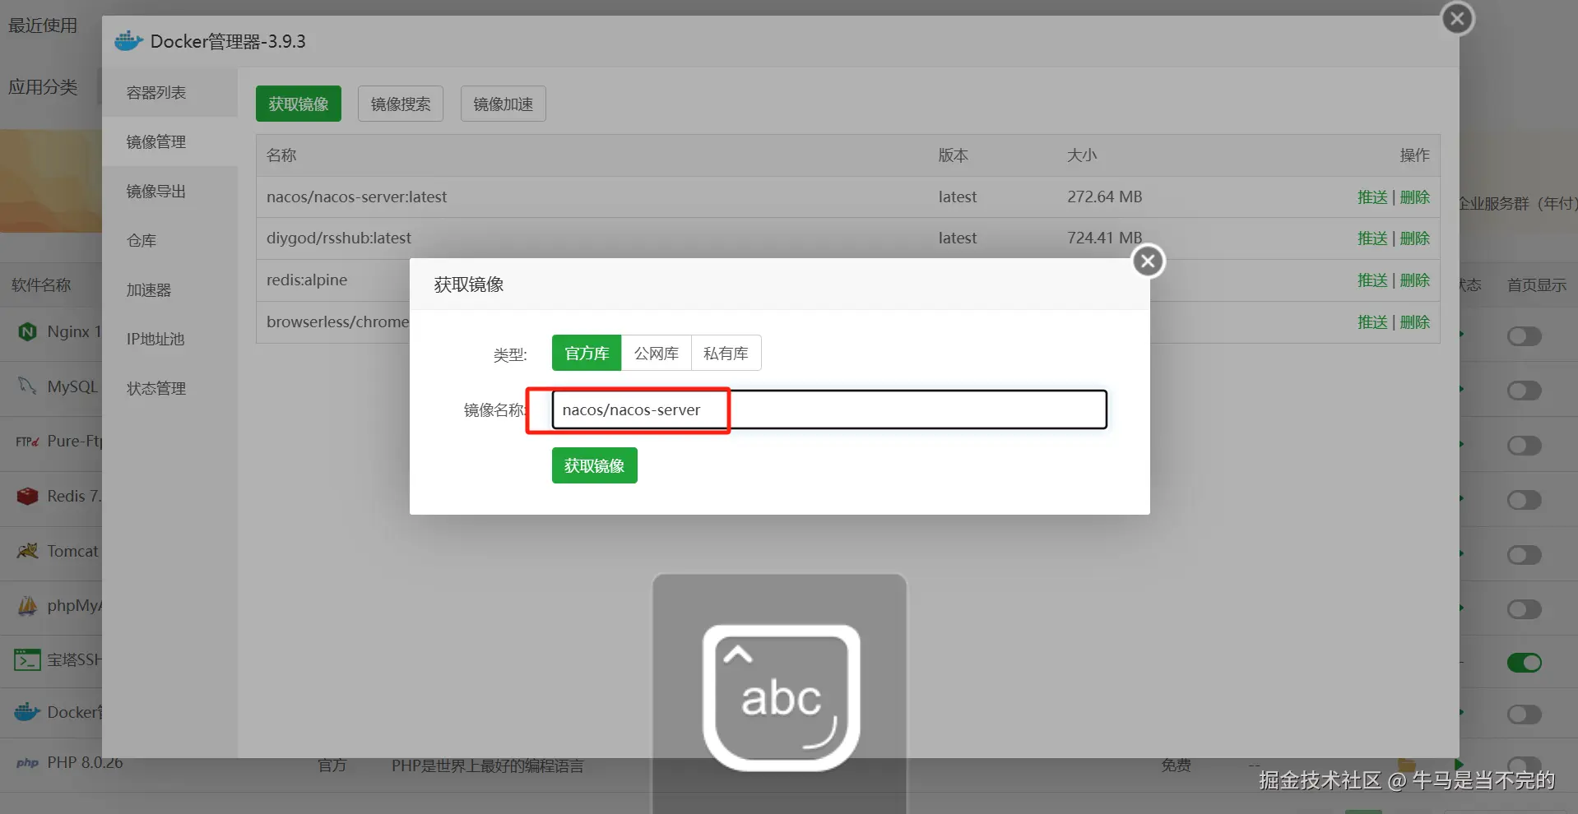
Task: Toggle homepage display switch for Nginx row
Action: coord(1524,336)
